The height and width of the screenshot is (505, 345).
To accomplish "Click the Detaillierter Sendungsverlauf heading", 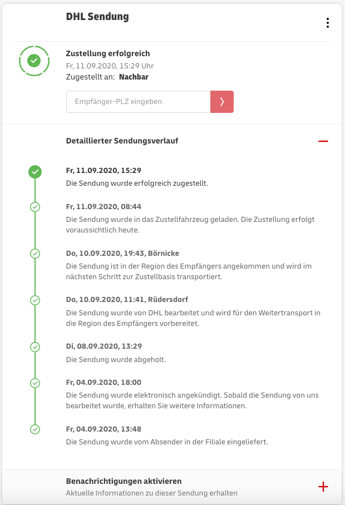I will 122,141.
